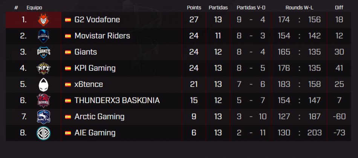Click the THUNDERX3 BASKONIA team name
Viewport: 358px width, 158px height.
pos(117,100)
